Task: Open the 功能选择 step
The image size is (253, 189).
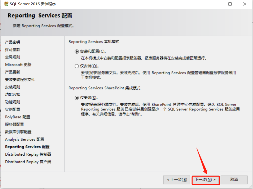Action: [x=11, y=94]
